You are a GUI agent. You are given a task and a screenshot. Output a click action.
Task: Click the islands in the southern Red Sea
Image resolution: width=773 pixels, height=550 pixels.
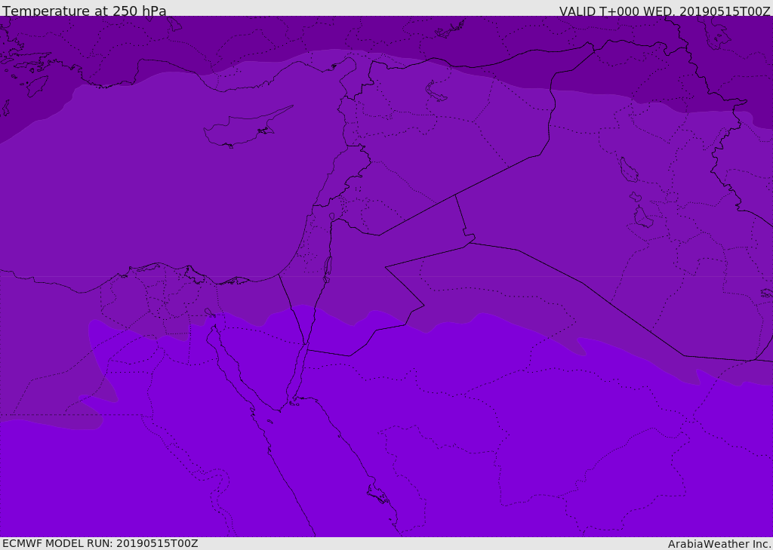(x=377, y=494)
